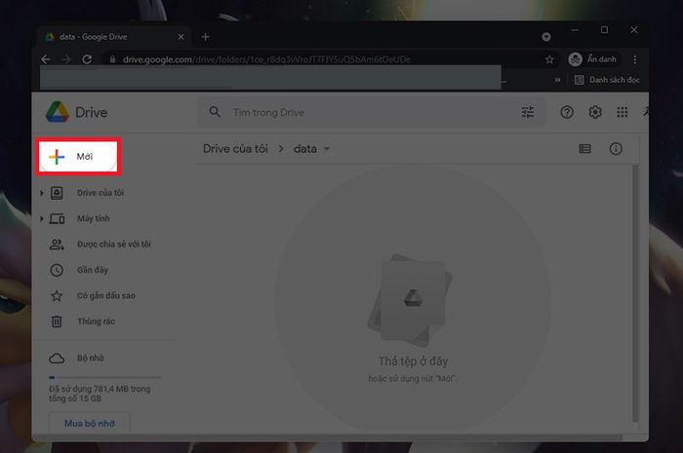Viewport: 683px width, 453px height.
Task: Open the Google Drive logo home link
Action: [77, 112]
